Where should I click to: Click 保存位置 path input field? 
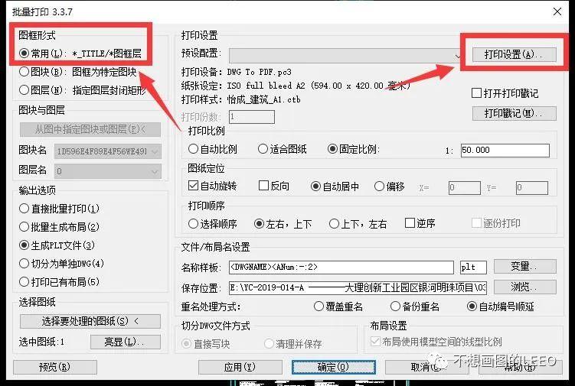click(x=358, y=287)
